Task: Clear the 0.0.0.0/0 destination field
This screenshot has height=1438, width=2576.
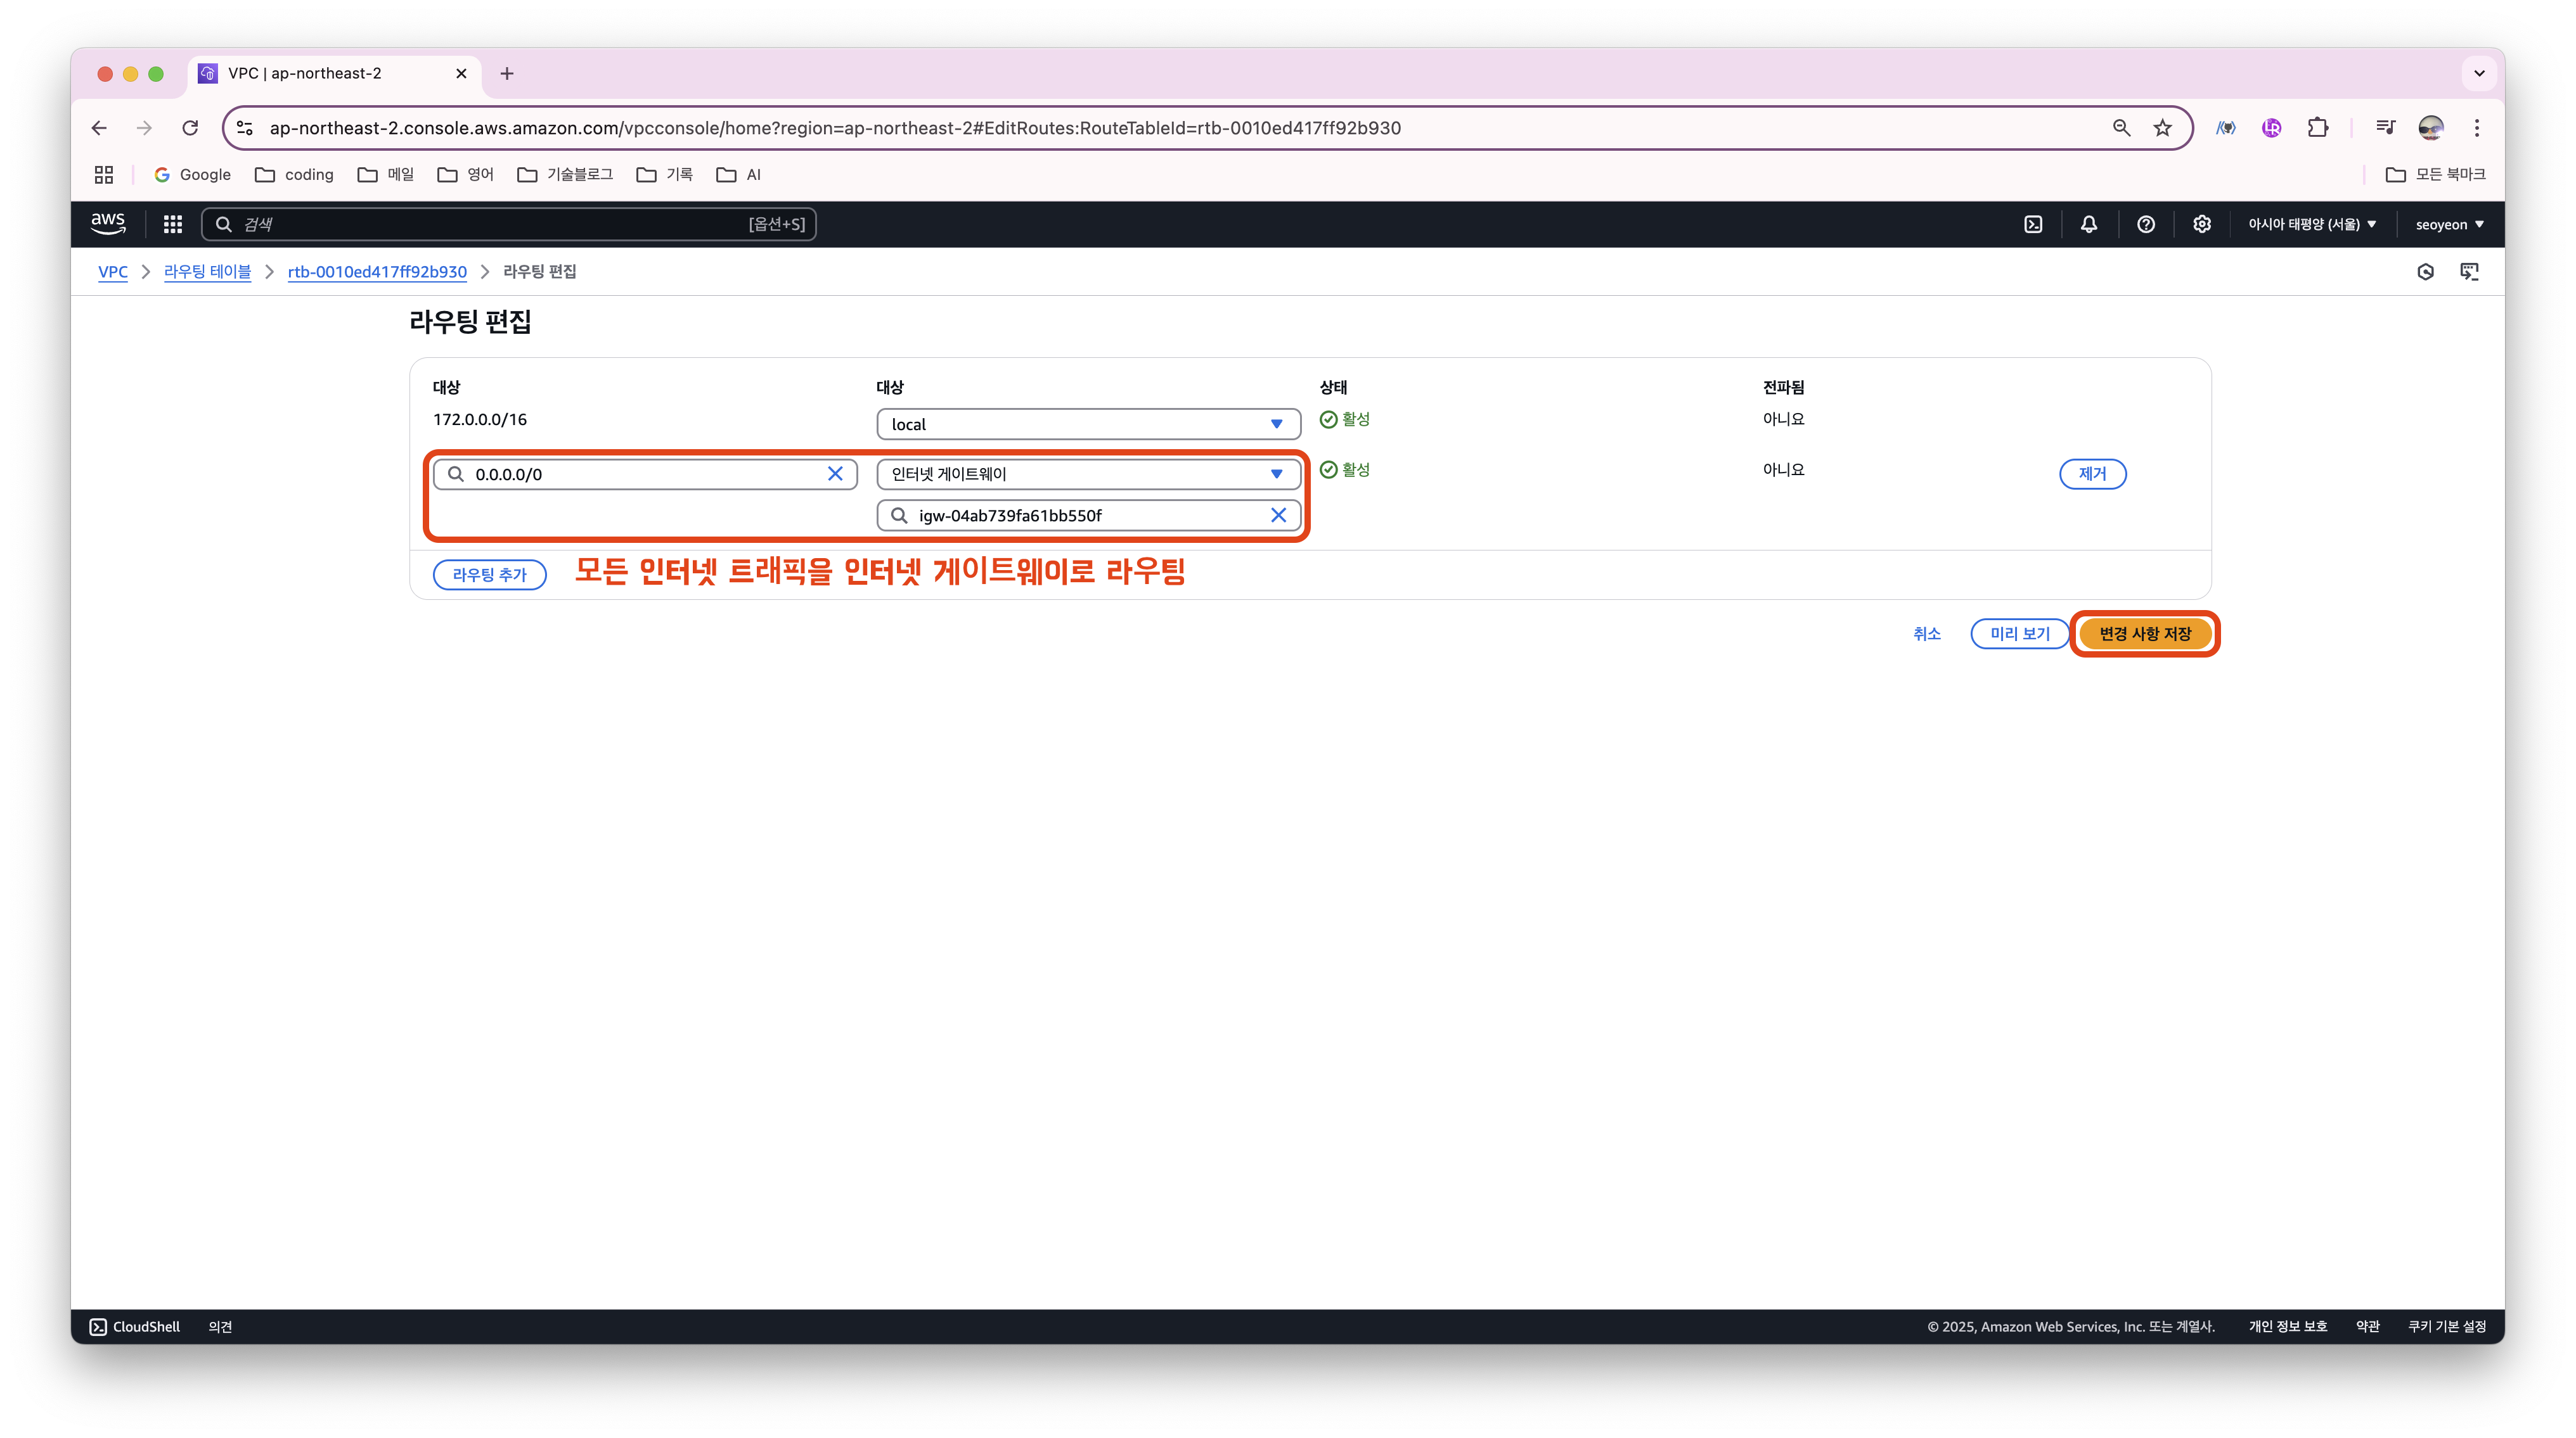Action: click(835, 474)
